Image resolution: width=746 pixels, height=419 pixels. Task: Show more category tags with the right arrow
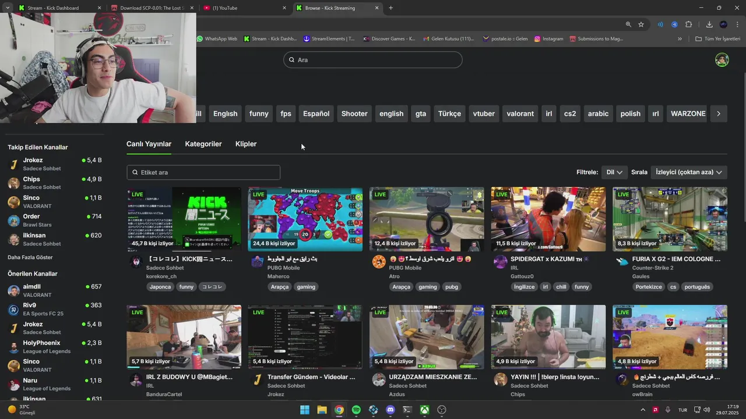(x=719, y=113)
